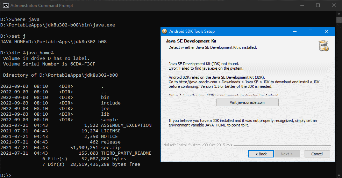This screenshot has width=342, height=178.
Task: Click the 'Detect whether Java SE Development Kit' subtitle
Action: (x=213, y=47)
